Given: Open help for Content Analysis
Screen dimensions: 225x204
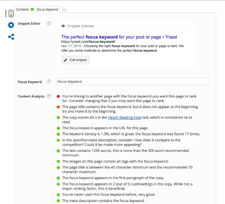Looking at the screenshot, I should pos(49,96).
